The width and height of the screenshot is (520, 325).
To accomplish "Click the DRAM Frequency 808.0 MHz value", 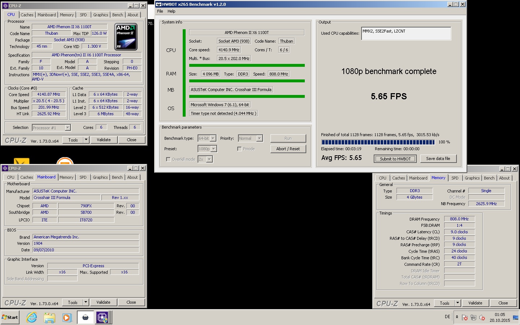I will point(459,219).
